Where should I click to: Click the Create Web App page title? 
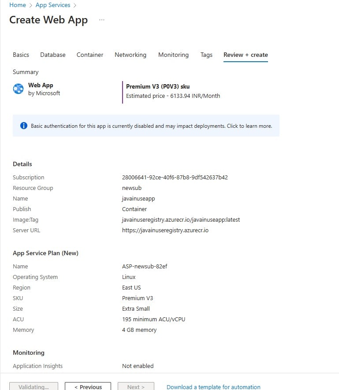click(48, 20)
